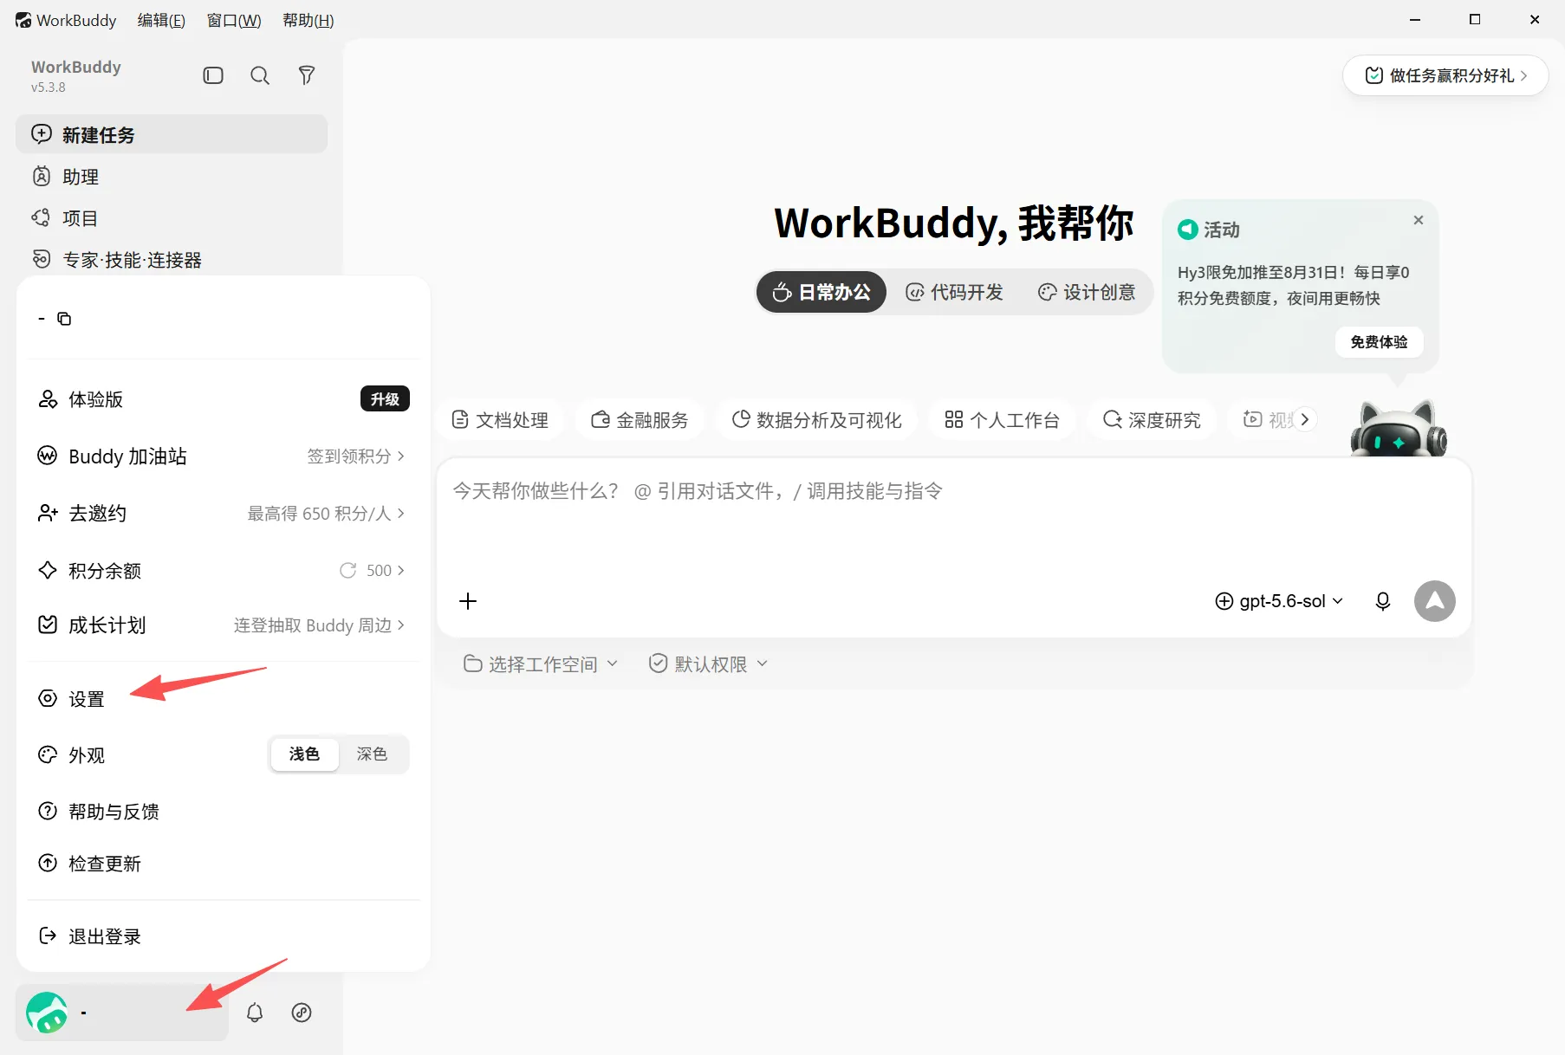
Task: Open Buddy 加油站 check-in entry
Action: point(224,456)
